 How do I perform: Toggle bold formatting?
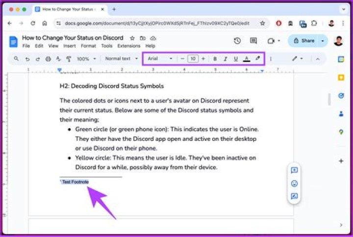[215, 59]
